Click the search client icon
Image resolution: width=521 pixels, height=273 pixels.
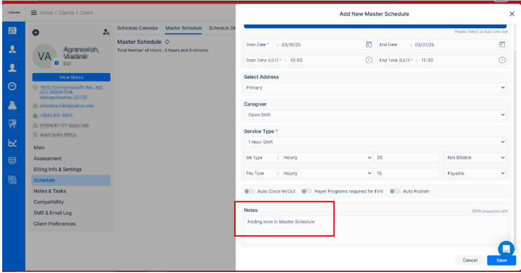coord(106,32)
